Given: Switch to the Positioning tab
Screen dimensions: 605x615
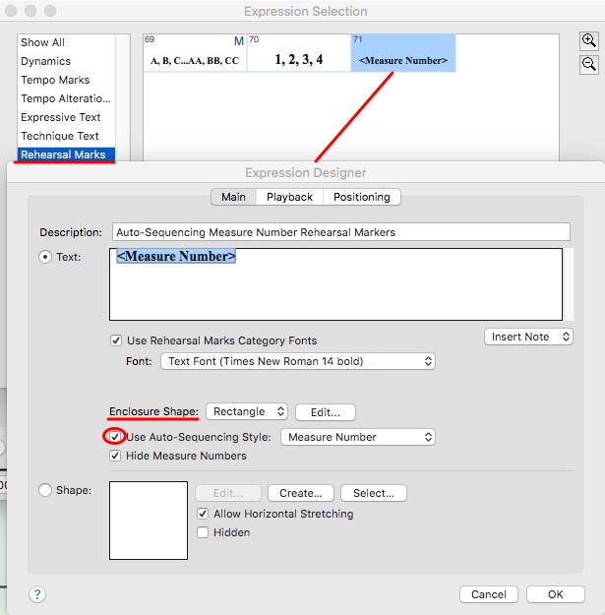Looking at the screenshot, I should click(x=361, y=197).
